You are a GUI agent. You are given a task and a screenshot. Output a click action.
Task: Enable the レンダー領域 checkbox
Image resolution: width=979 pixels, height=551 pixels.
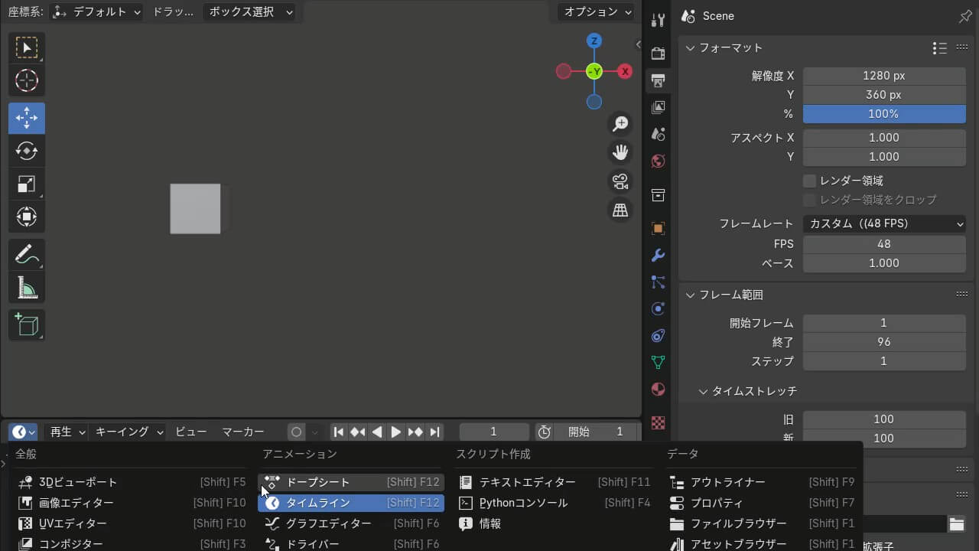(808, 181)
